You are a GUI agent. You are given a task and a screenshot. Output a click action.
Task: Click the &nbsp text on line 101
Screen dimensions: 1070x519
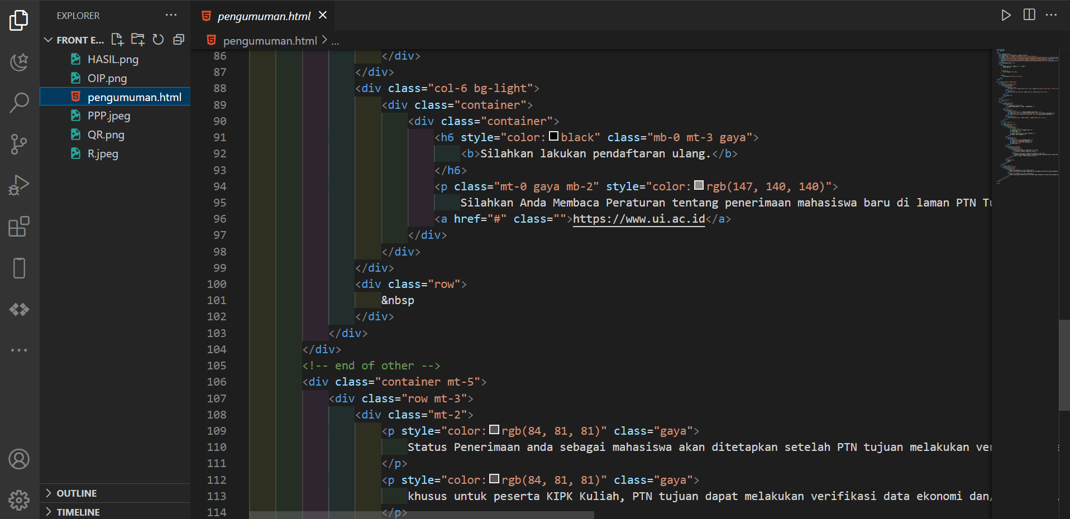[398, 300]
